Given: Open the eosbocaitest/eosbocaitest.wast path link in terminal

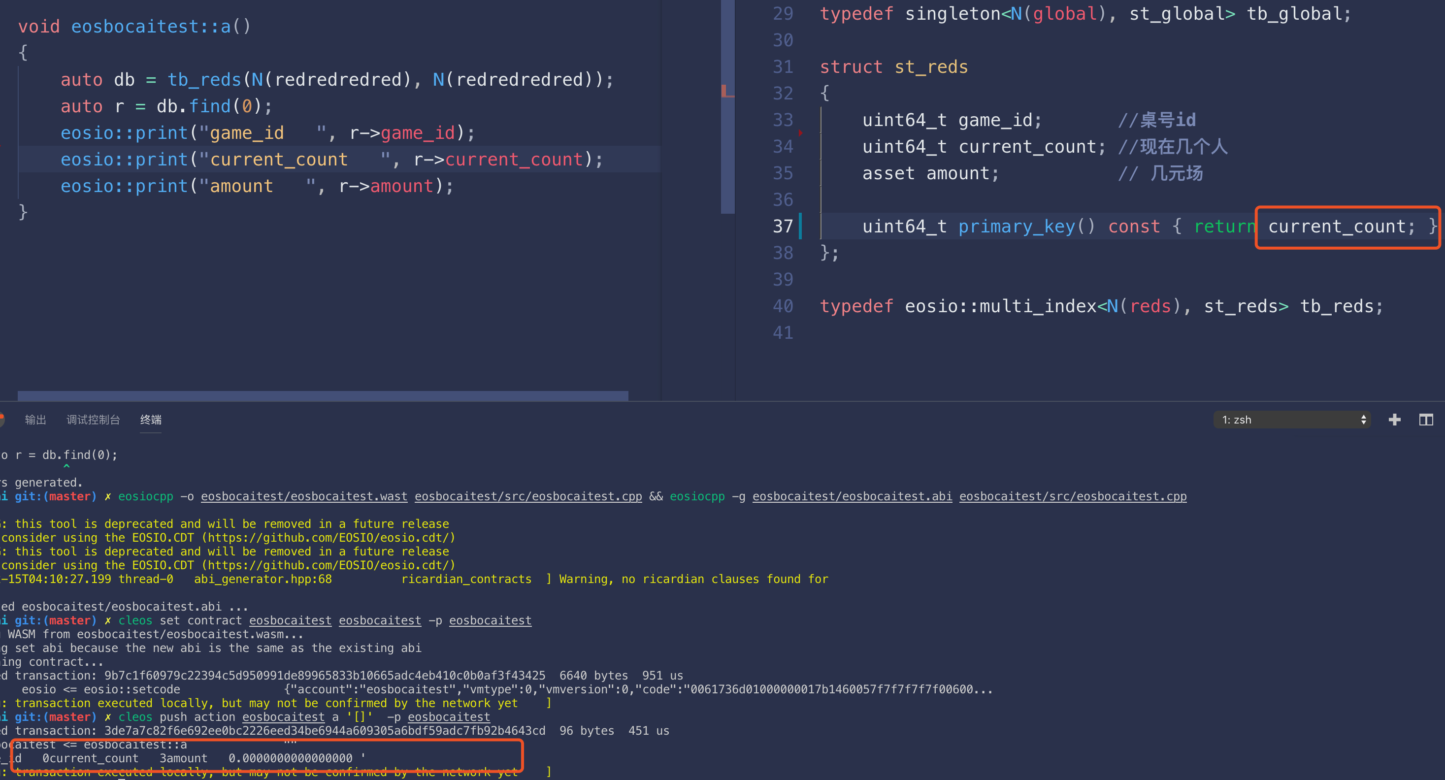Looking at the screenshot, I should click(x=304, y=496).
